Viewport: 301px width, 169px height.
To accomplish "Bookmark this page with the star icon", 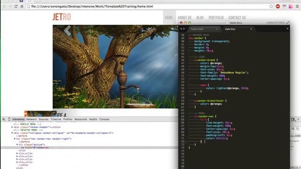I will (271, 6).
